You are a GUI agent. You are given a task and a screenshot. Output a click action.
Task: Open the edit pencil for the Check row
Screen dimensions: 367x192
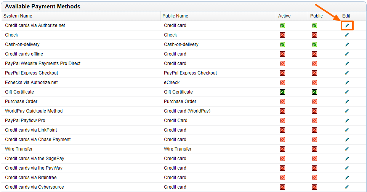coord(347,35)
